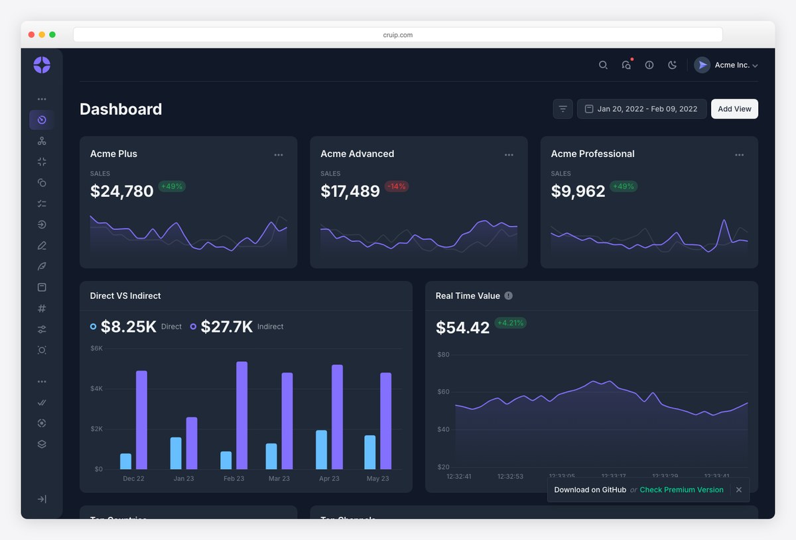Expand the sidebar with the bottom arrow icon
The height and width of the screenshot is (540, 796).
tap(42, 499)
